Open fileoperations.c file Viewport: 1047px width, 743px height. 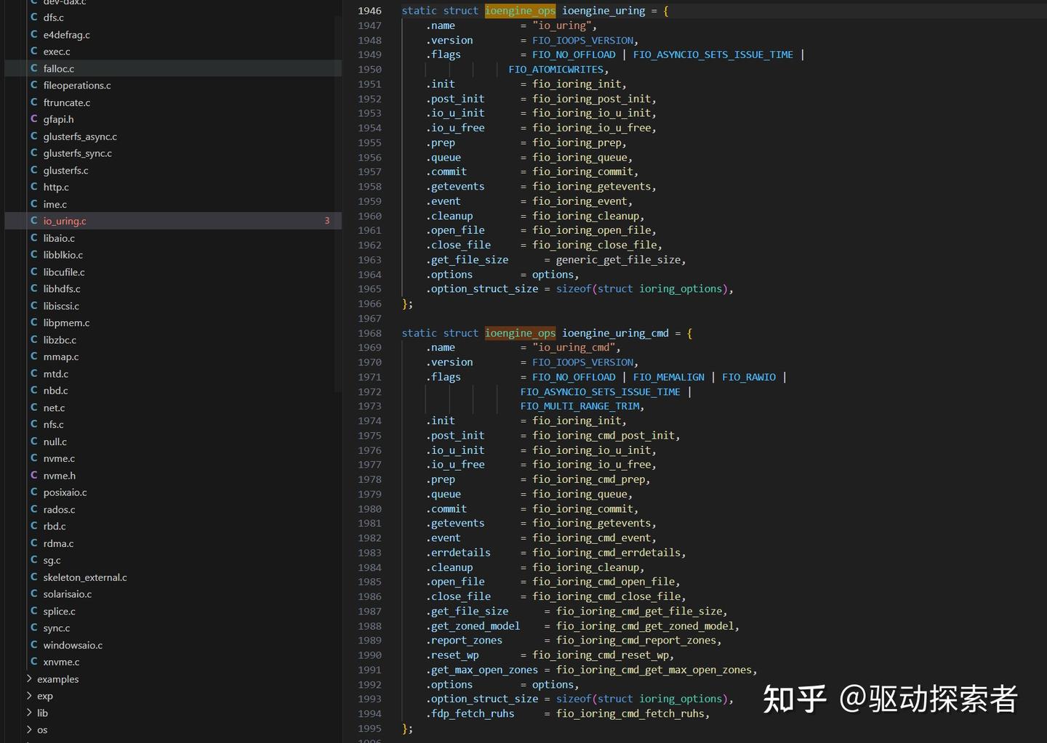coord(77,85)
